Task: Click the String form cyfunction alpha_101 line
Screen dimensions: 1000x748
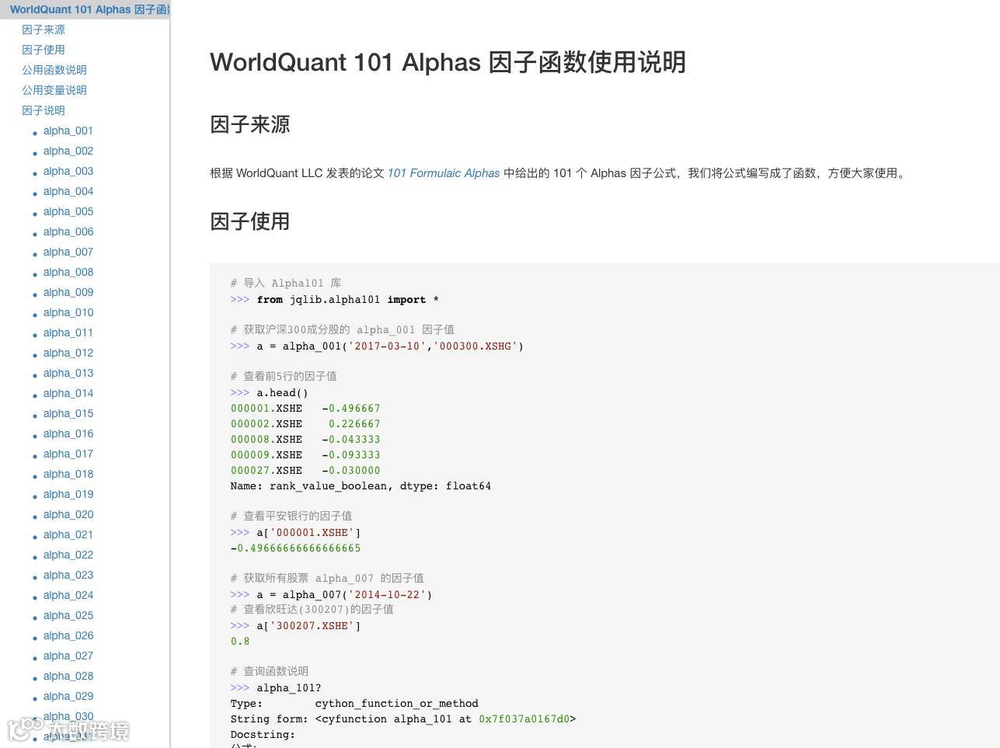Action: tap(403, 719)
